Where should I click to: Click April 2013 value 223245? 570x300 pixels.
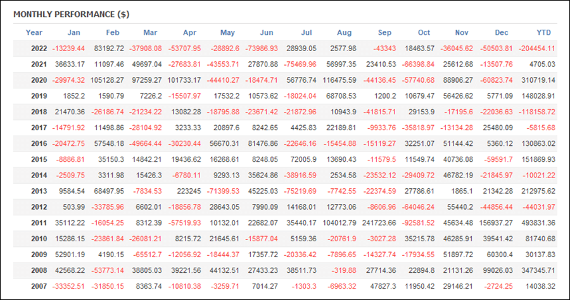pos(189,191)
